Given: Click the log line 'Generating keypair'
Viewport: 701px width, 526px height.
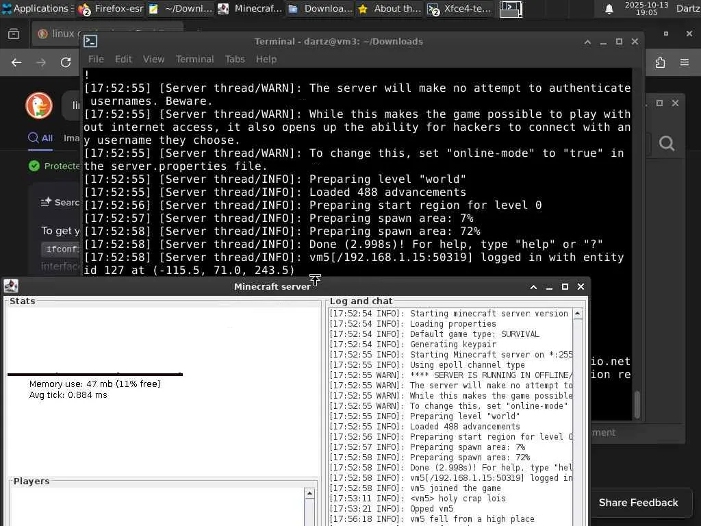Looking at the screenshot, I should (453, 344).
